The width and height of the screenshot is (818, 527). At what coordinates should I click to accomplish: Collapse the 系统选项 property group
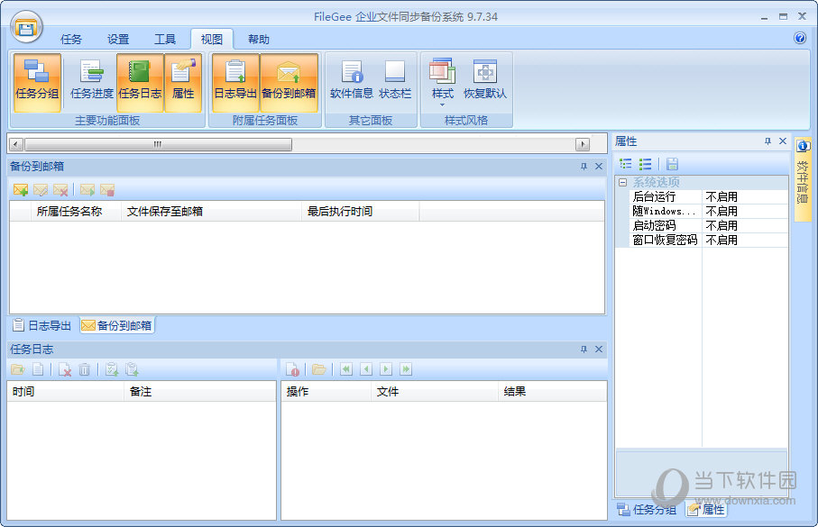coord(622,183)
